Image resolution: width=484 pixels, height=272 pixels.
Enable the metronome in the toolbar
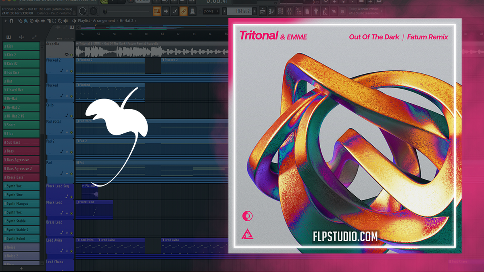(192, 10)
